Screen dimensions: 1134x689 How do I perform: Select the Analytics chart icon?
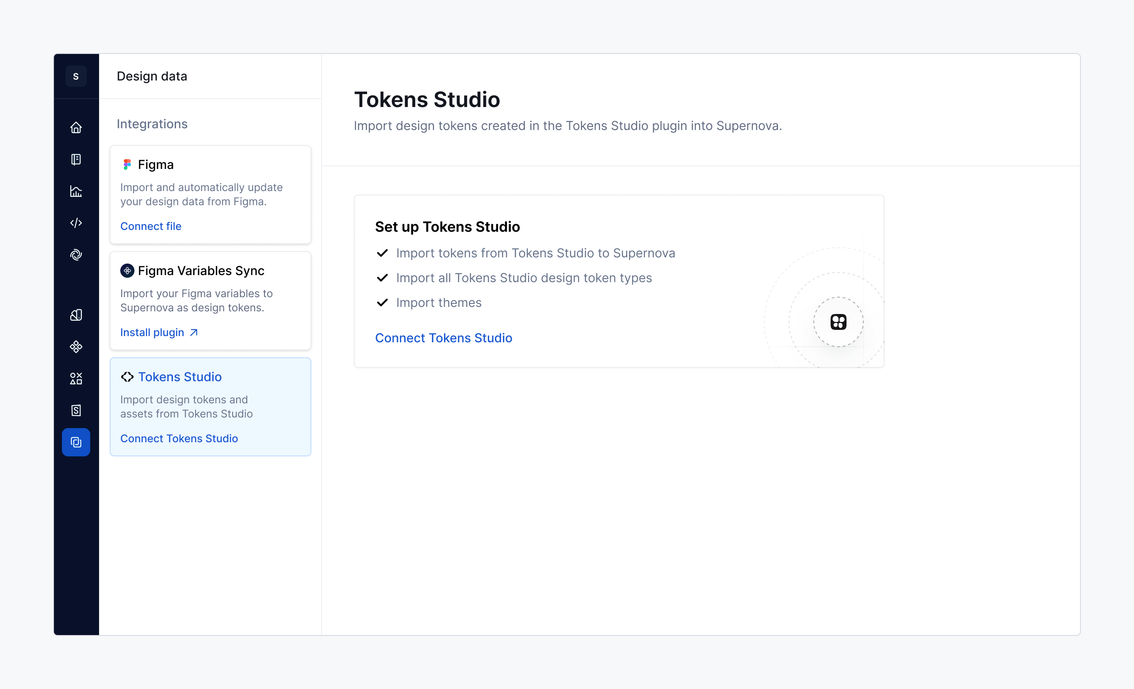pos(76,191)
